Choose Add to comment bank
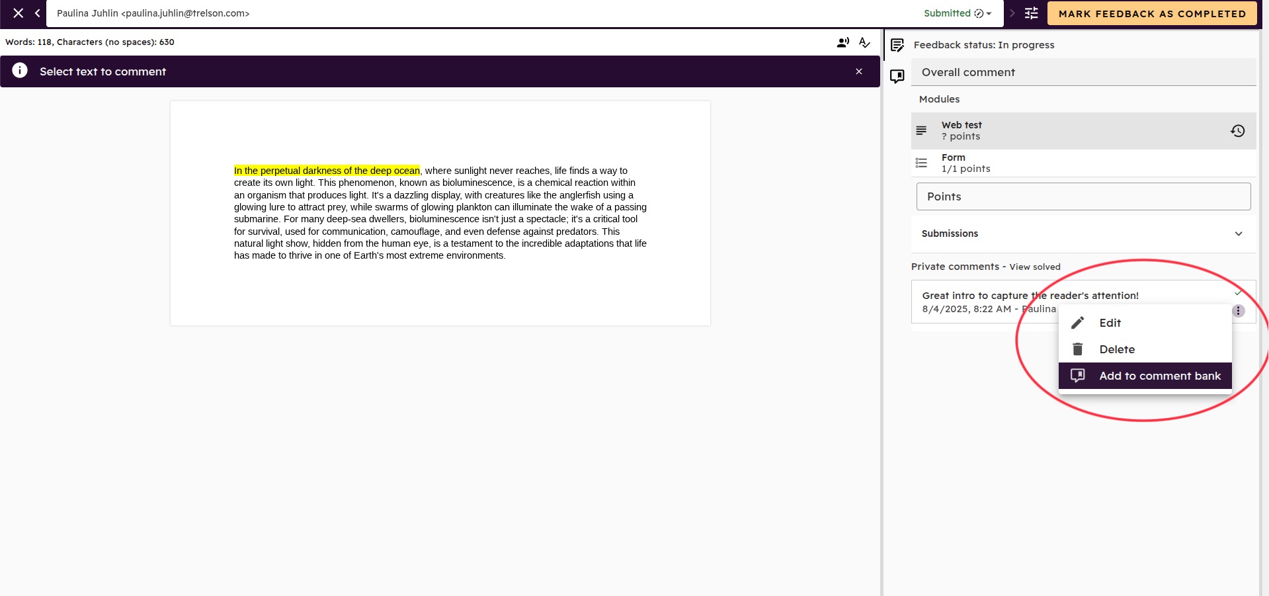Viewport: 1269px width, 596px height. click(1145, 376)
